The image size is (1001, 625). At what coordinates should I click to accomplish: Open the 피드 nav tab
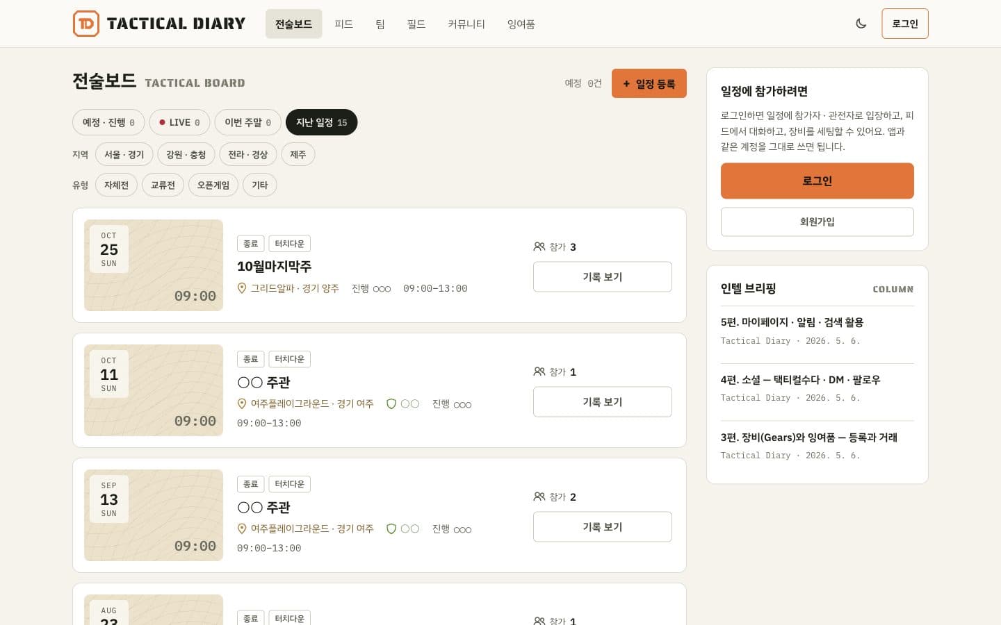343,24
